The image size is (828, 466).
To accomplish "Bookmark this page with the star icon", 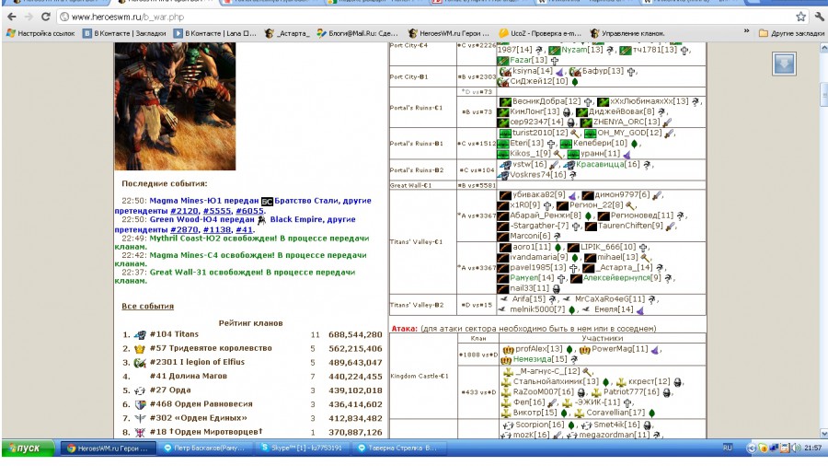I will point(800,17).
